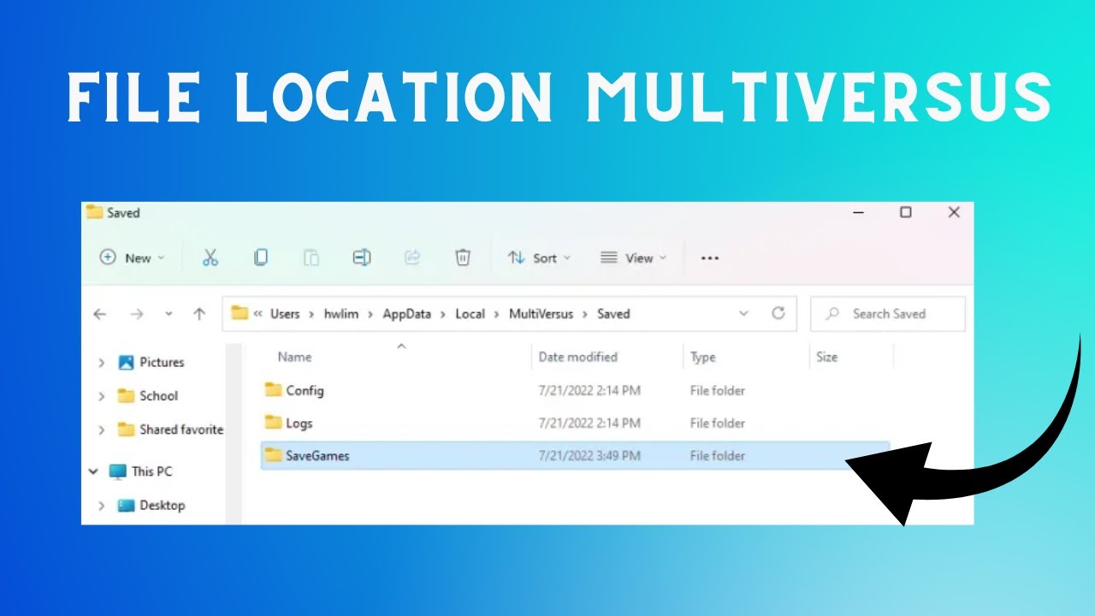Collapse the This PC tree node

click(x=93, y=471)
